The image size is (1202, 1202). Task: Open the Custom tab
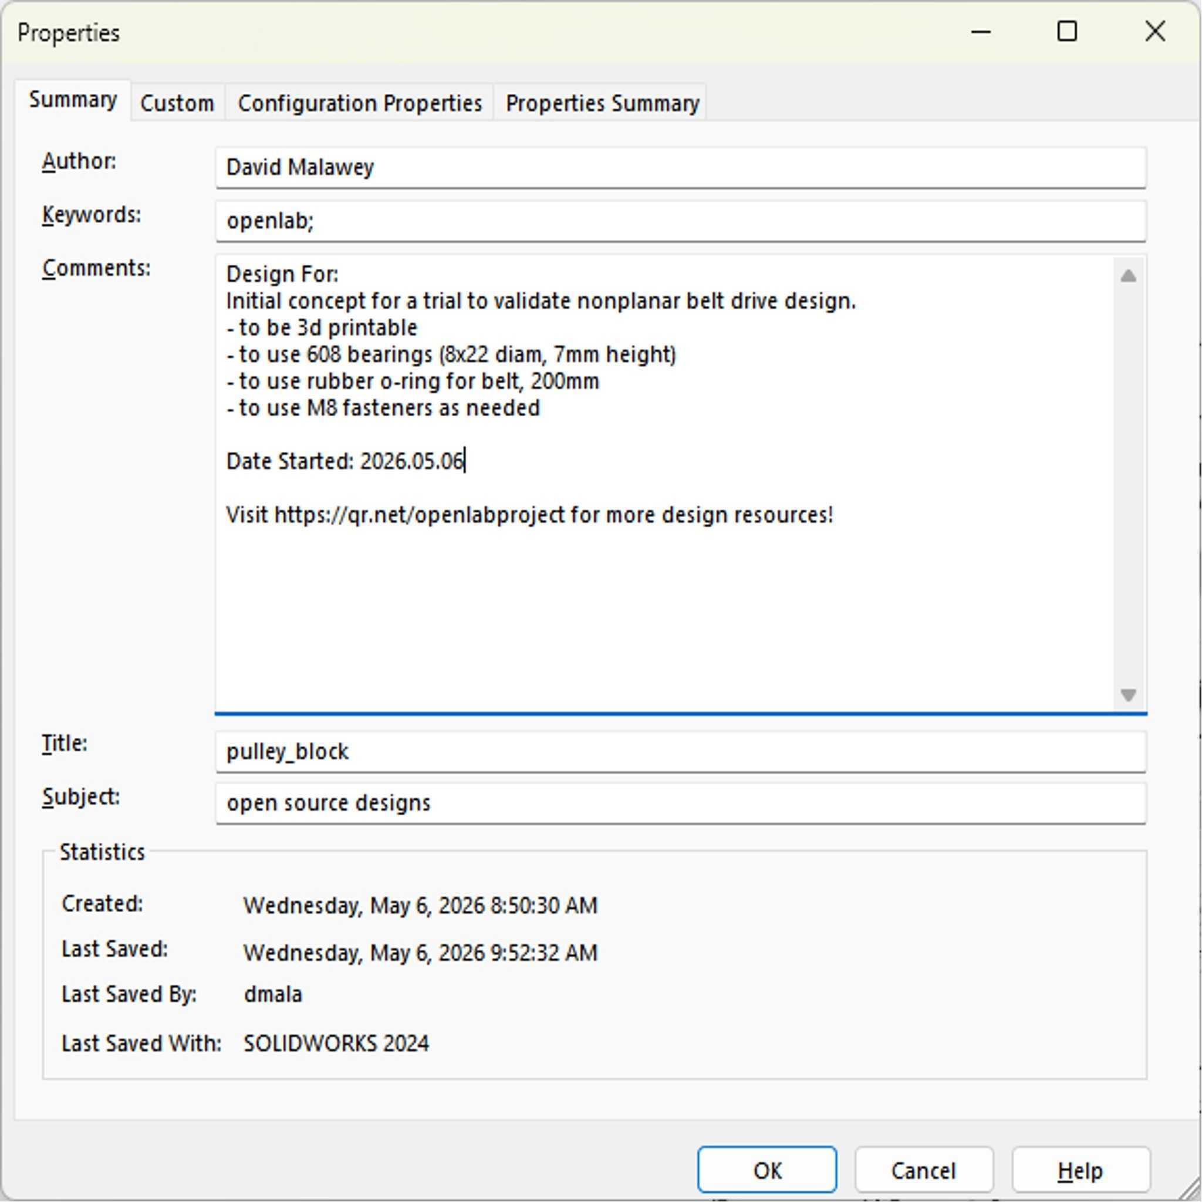pos(177,103)
